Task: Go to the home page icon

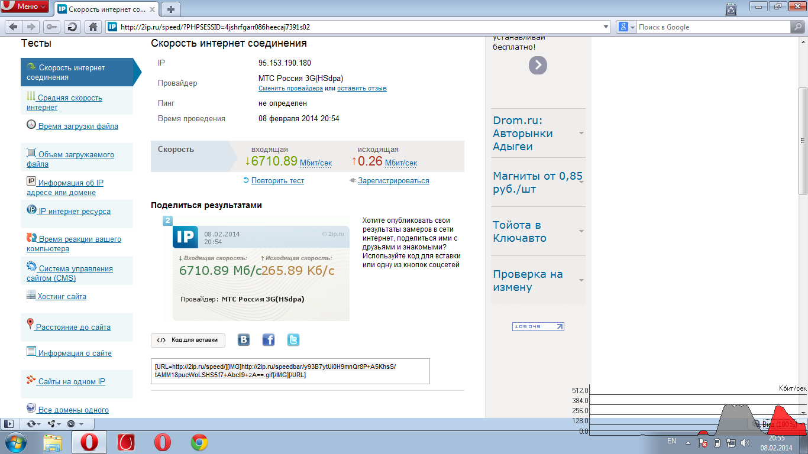Action: tap(92, 27)
